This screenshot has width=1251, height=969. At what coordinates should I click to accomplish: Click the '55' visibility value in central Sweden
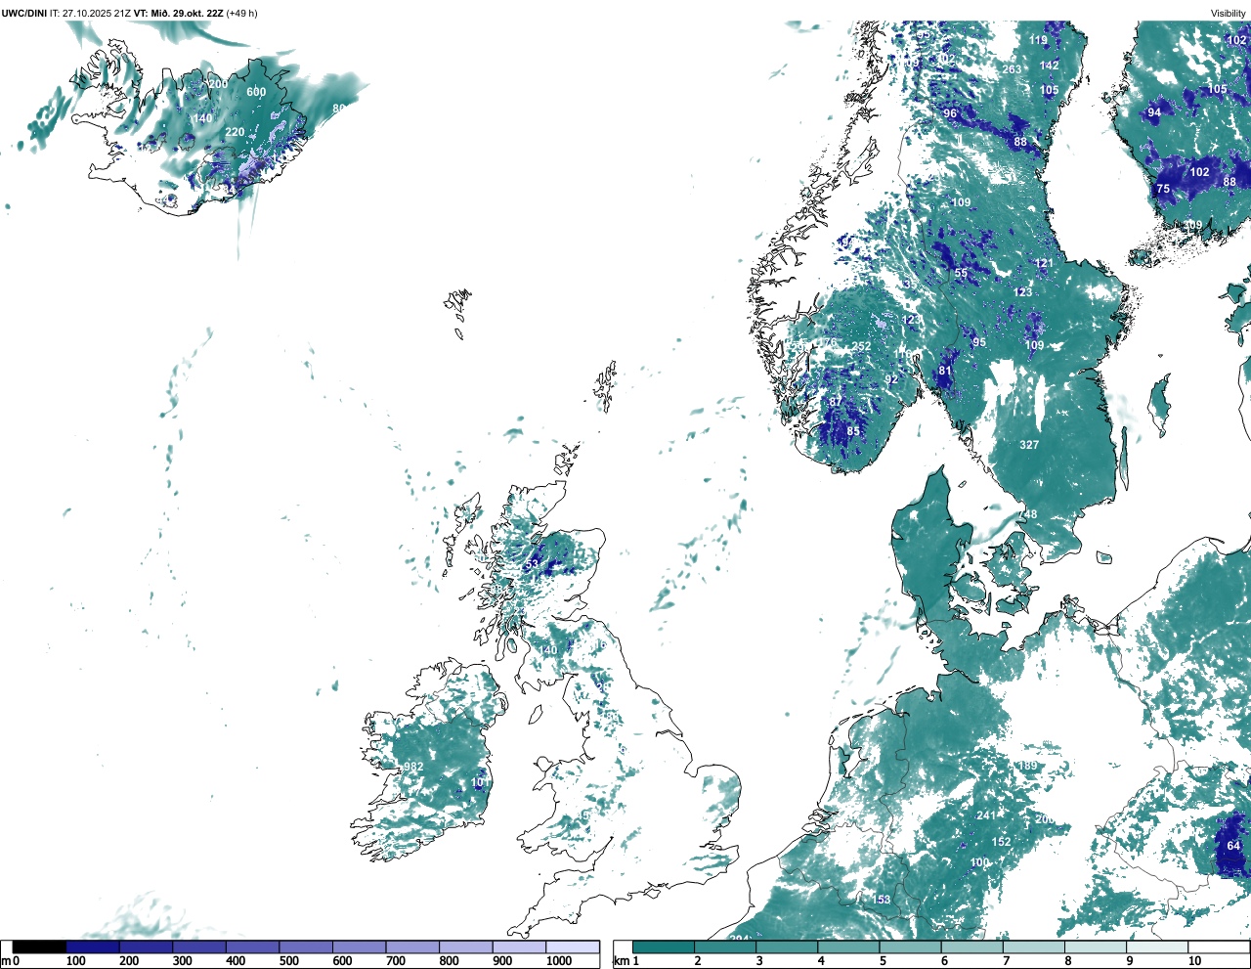(961, 274)
